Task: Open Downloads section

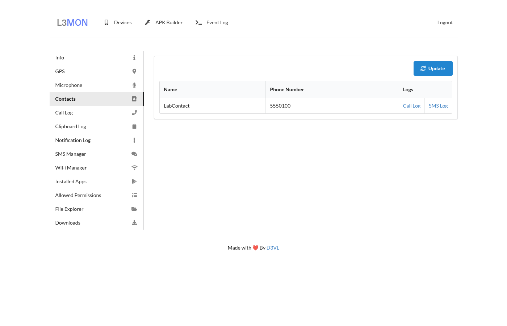Action: click(x=96, y=223)
